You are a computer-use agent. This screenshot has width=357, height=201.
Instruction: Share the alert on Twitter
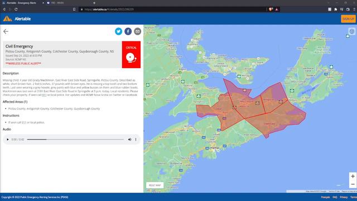pos(118,31)
